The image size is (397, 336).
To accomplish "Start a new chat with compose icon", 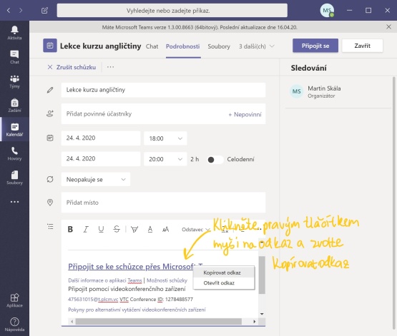I will pos(44,11).
